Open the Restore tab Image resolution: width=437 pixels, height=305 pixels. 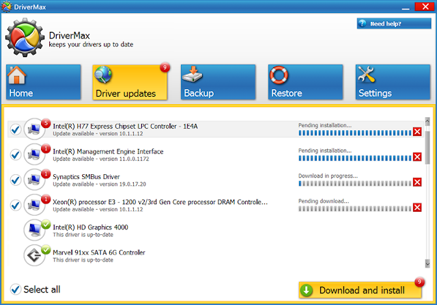305,82
